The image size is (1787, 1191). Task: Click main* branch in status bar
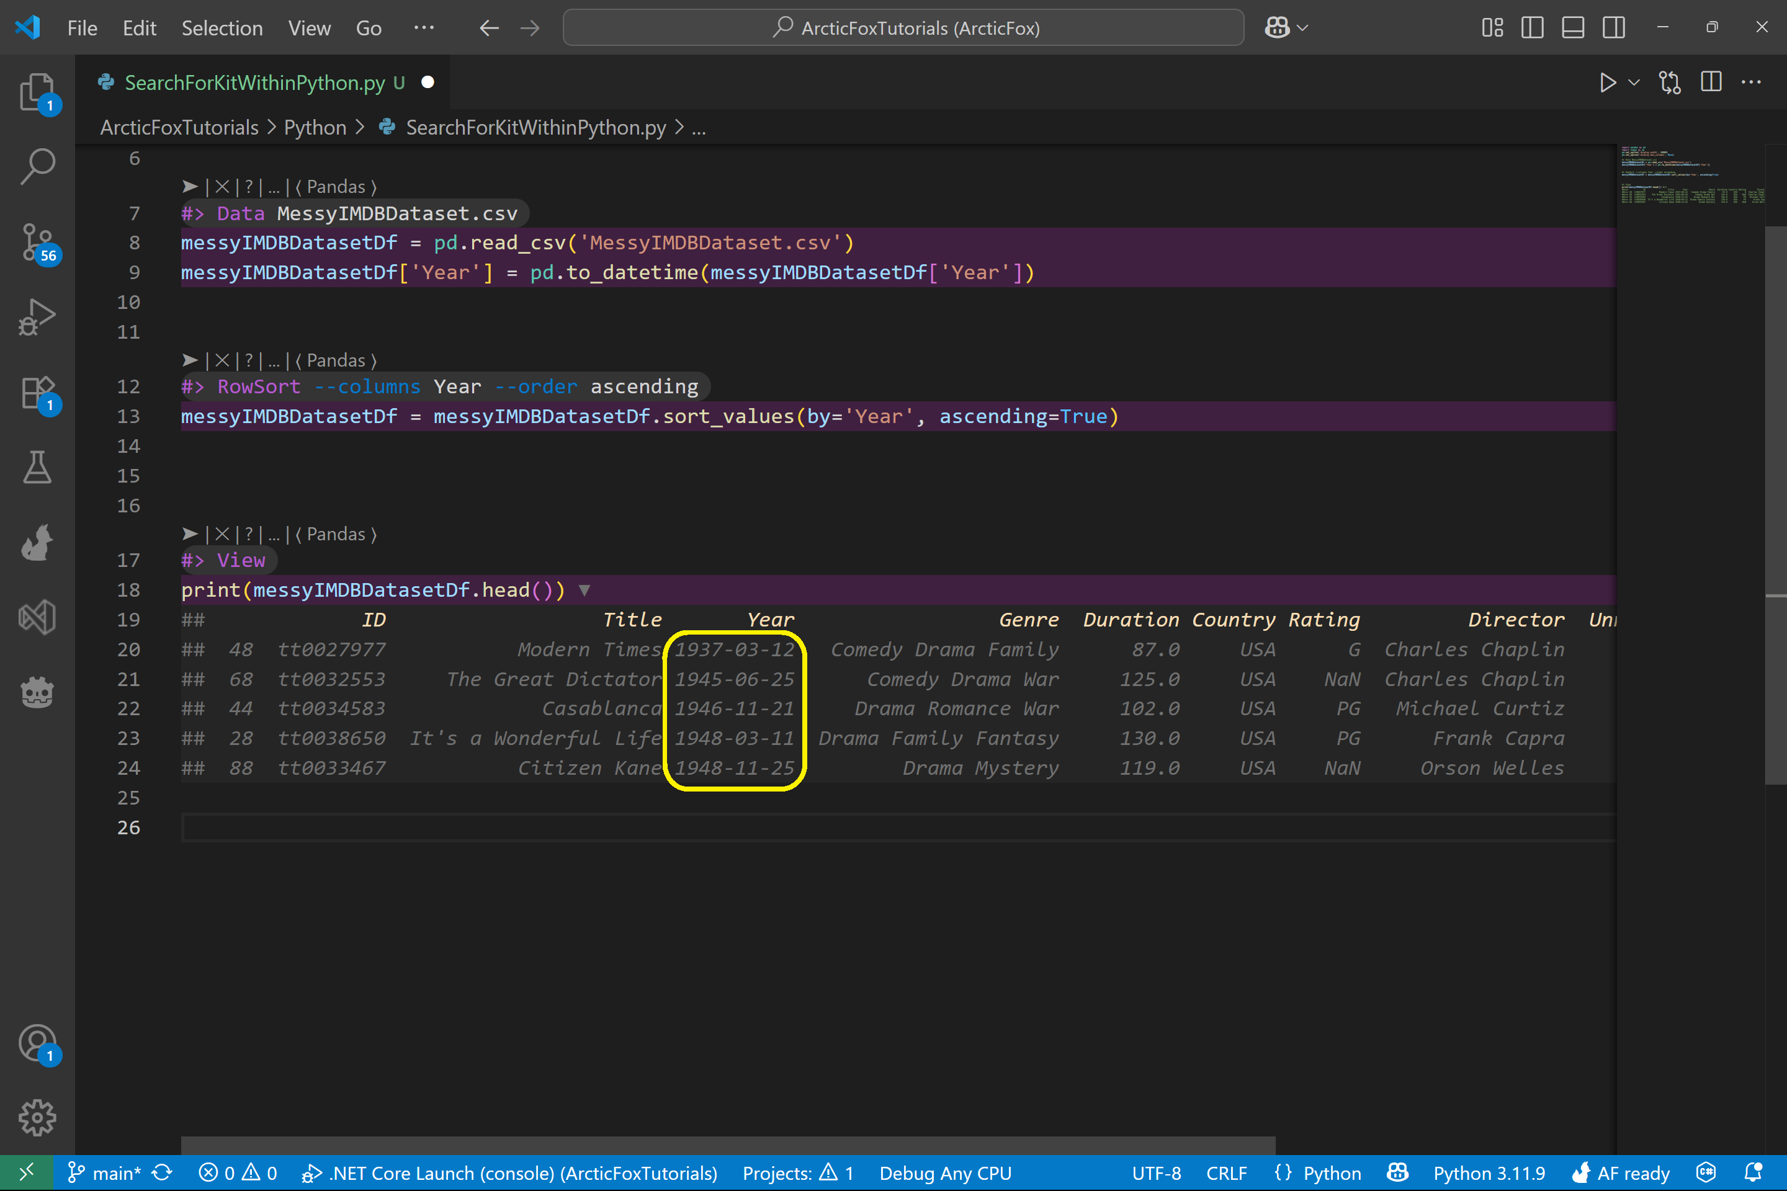click(105, 1173)
